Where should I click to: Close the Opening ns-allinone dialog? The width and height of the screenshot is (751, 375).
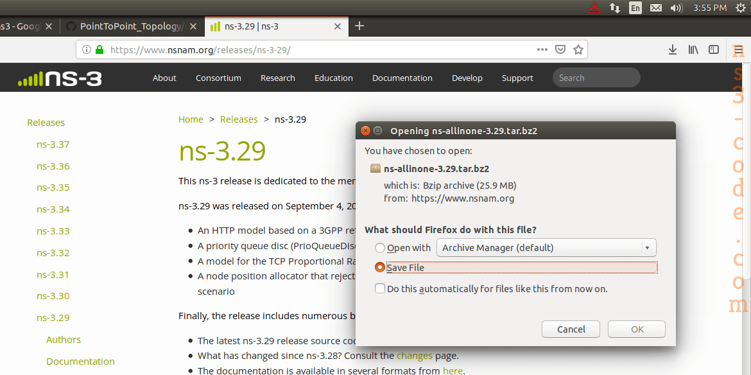point(365,131)
